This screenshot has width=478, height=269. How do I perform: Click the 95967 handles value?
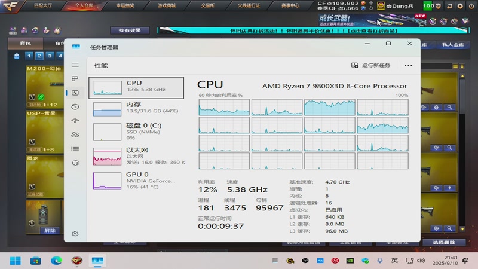(x=269, y=208)
